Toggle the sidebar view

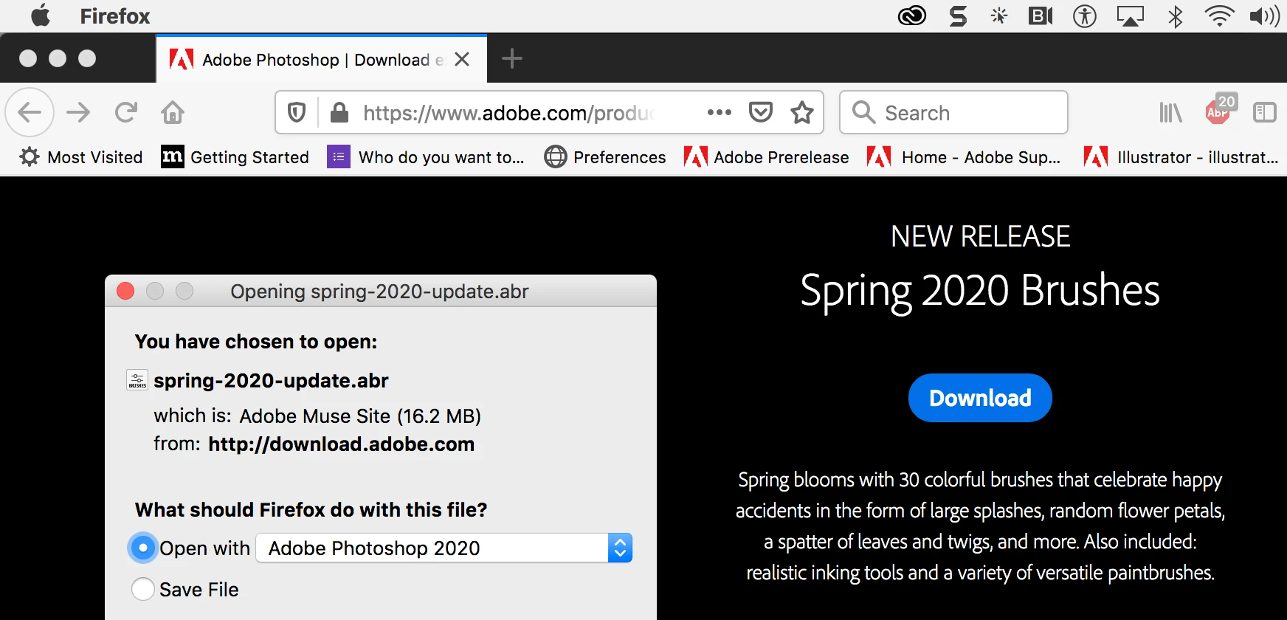[1265, 112]
